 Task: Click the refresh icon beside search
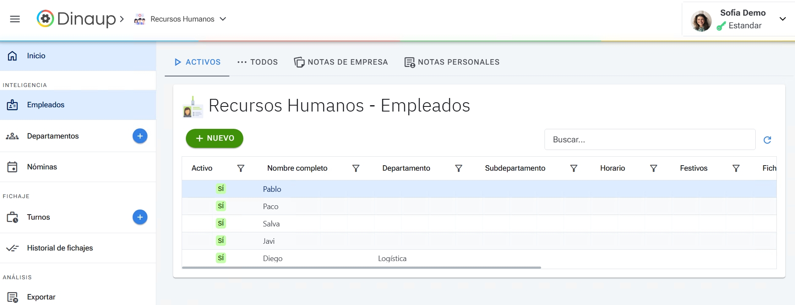click(x=767, y=140)
